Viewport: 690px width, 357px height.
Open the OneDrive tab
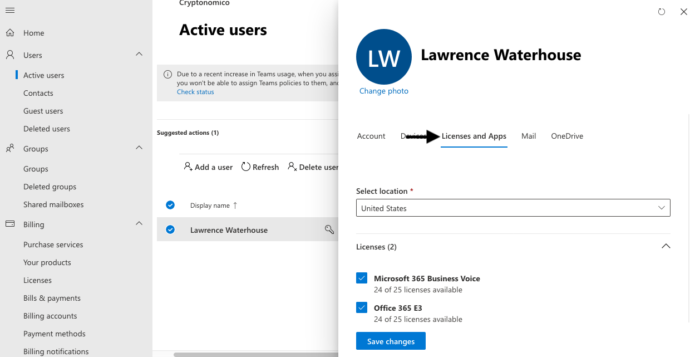pyautogui.click(x=567, y=136)
